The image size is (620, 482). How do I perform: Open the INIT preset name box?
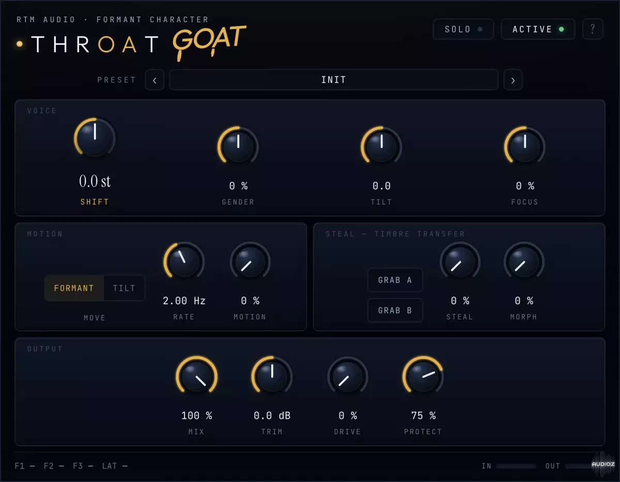(334, 80)
